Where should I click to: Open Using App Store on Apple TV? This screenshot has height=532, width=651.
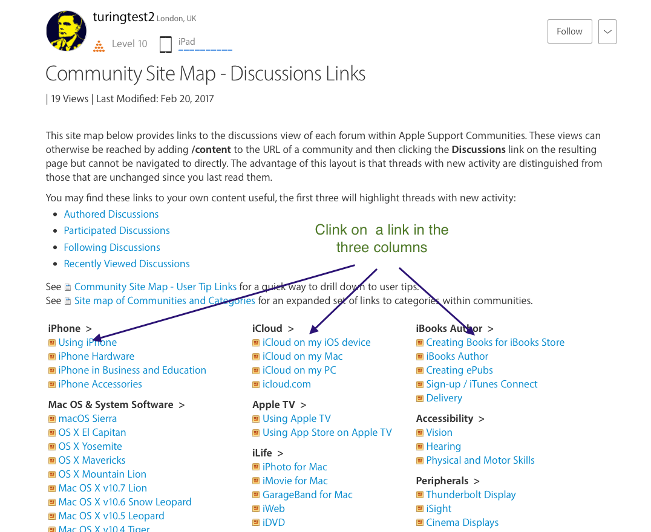pos(327,432)
